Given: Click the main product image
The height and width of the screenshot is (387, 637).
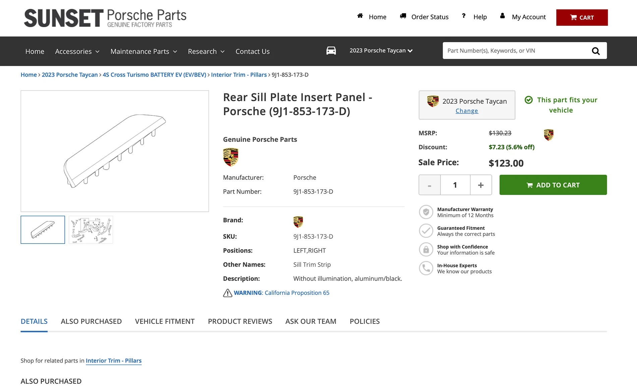Looking at the screenshot, I should (115, 151).
